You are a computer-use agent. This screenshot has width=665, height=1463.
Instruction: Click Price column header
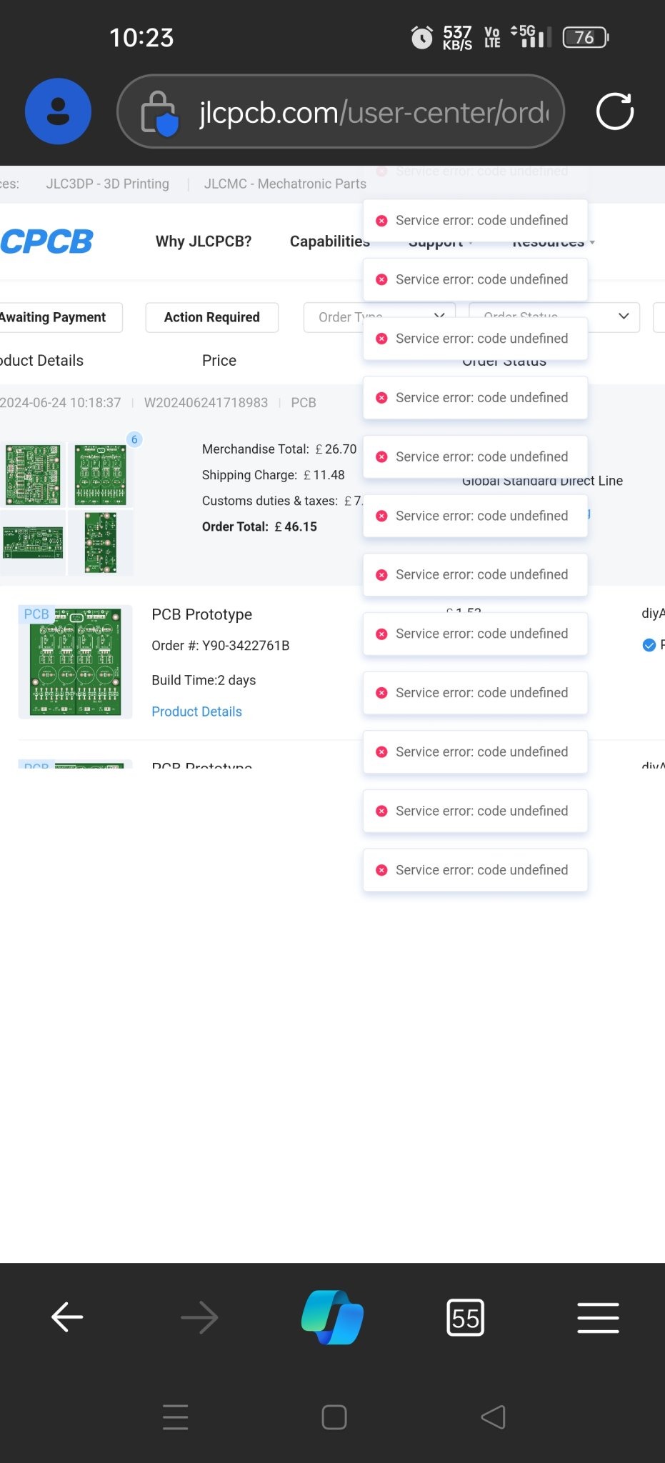click(219, 361)
